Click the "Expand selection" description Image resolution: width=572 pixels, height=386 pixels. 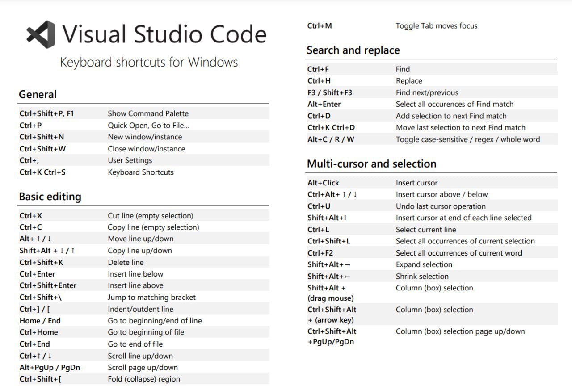pos(424,264)
